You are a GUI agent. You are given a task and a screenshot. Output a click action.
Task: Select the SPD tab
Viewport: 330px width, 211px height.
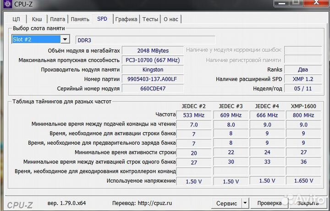point(102,19)
